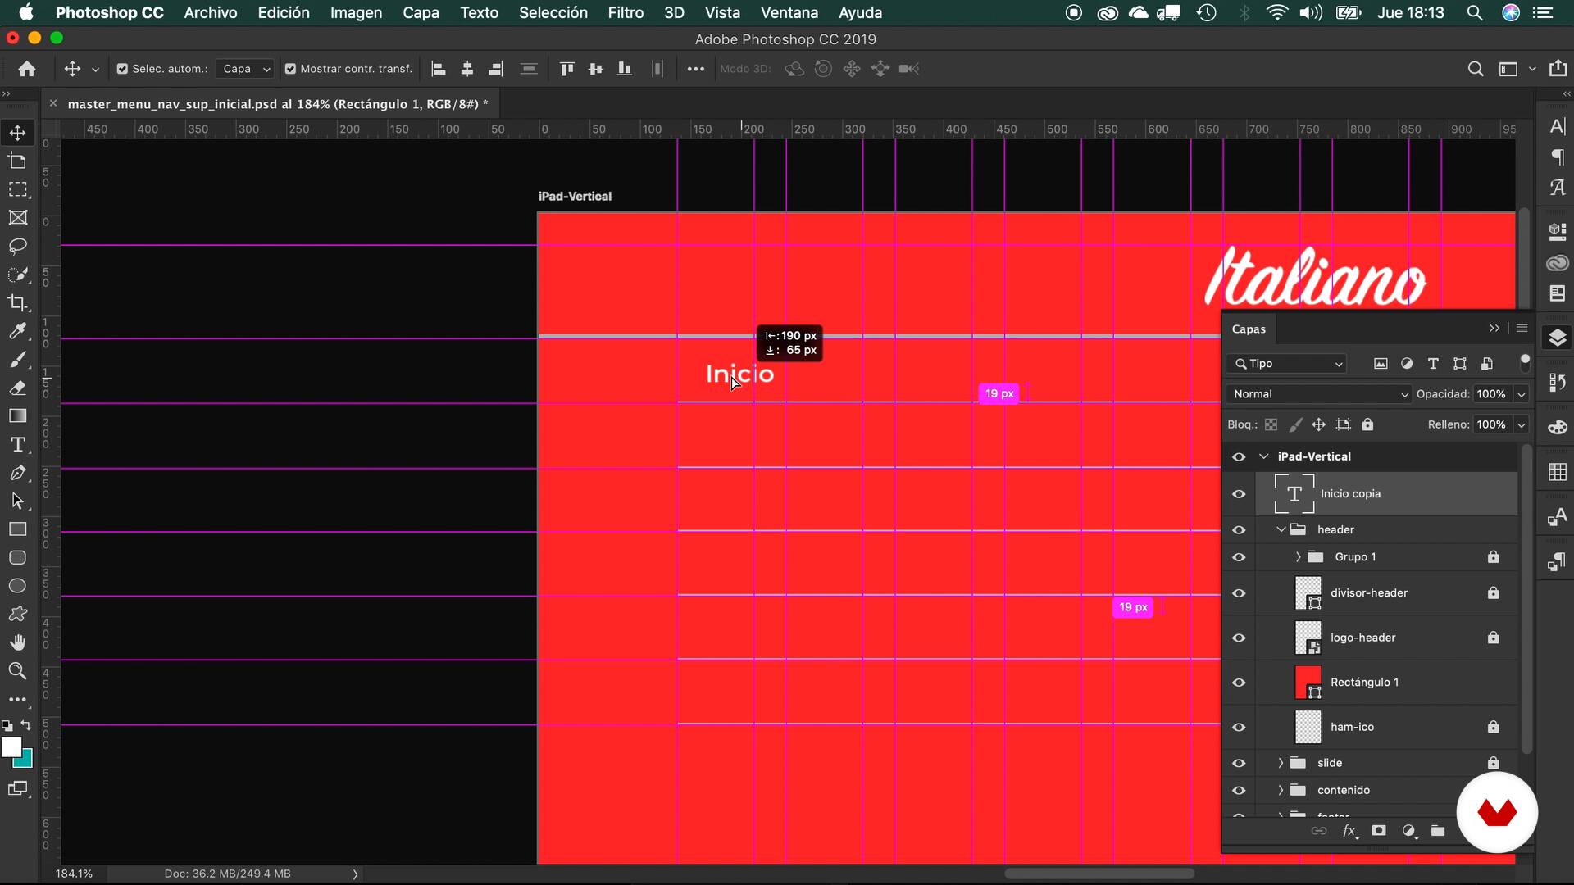Click the Home icon in options bar

tap(27, 69)
